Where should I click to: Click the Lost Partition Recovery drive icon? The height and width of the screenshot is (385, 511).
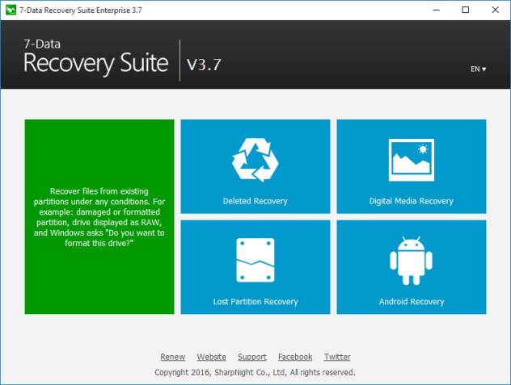(x=255, y=261)
